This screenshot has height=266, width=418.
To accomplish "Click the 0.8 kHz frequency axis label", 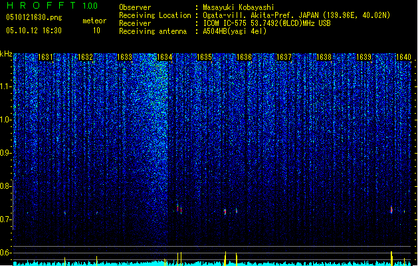I will (6, 186).
